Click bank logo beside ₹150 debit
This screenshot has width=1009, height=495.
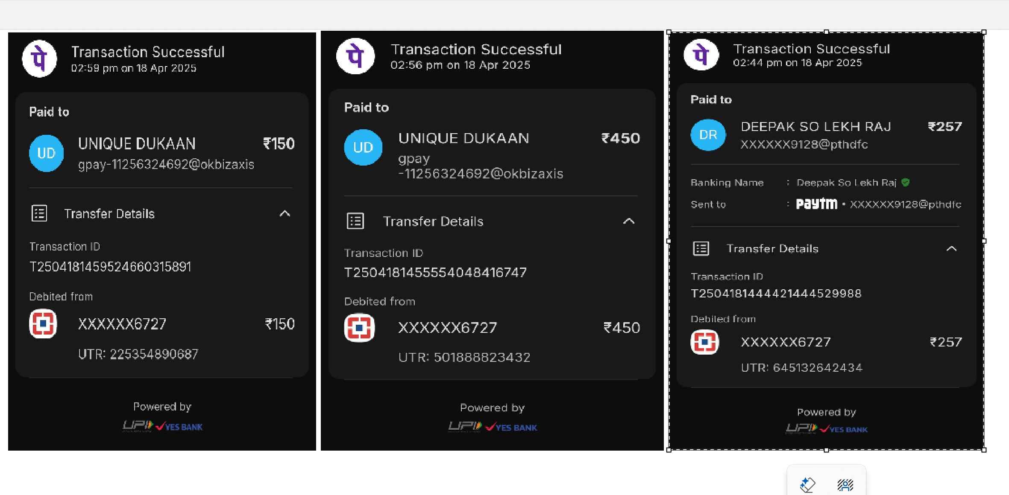click(x=43, y=323)
